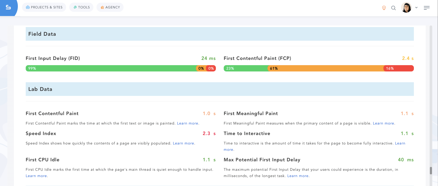The height and width of the screenshot is (186, 438).
Task: Click the First Contentful Paint (FCP) field label
Action: [257, 58]
